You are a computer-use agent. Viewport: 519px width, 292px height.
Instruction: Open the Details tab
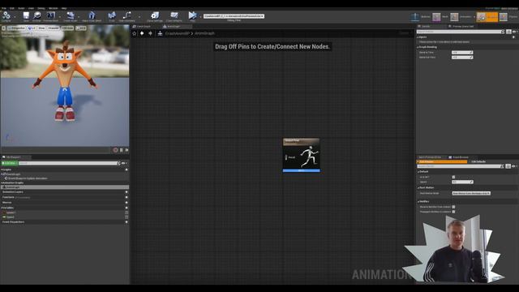pyautogui.click(x=426, y=26)
